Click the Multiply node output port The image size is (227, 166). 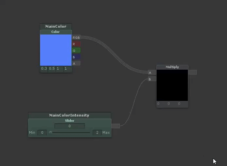192,72
